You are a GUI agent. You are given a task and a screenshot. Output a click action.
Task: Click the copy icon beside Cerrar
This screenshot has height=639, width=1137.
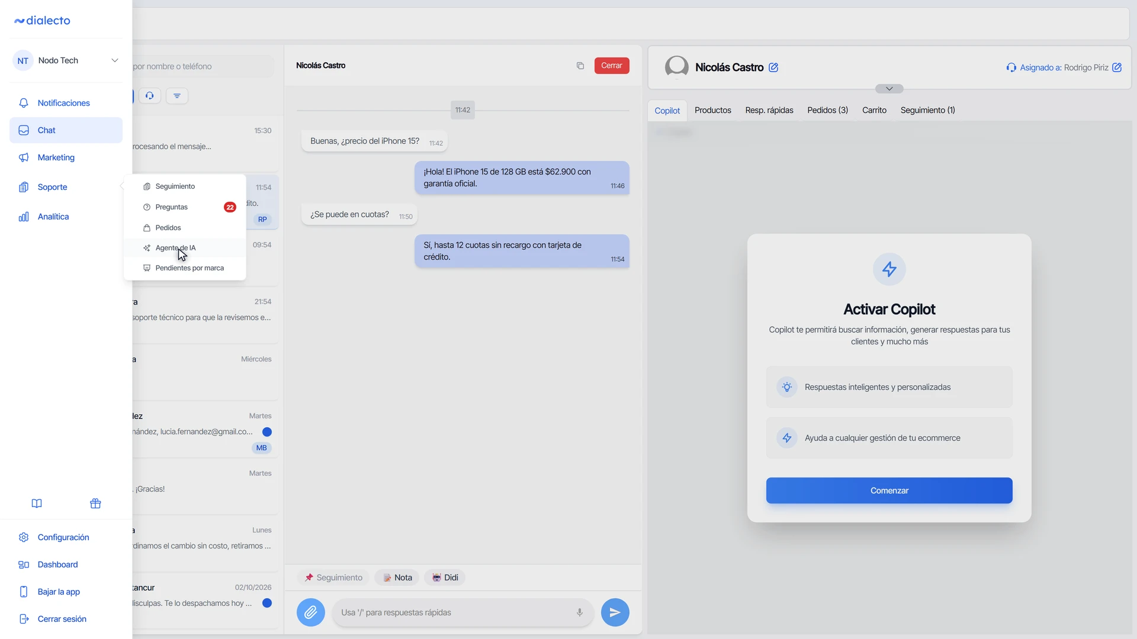click(580, 66)
